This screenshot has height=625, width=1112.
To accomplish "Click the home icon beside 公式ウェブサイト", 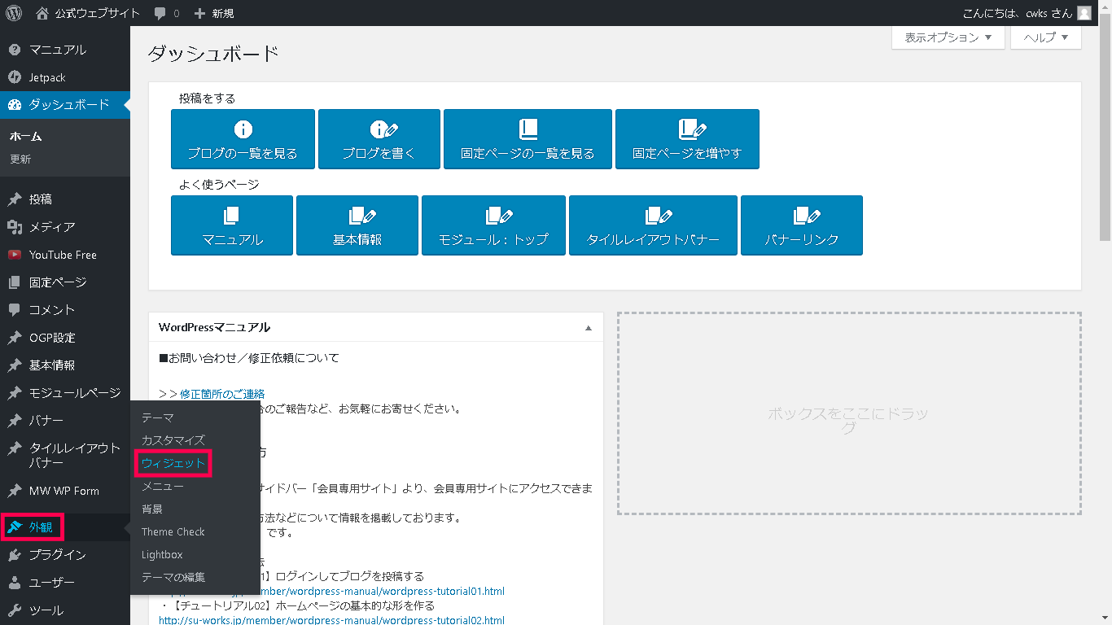I will tap(42, 13).
